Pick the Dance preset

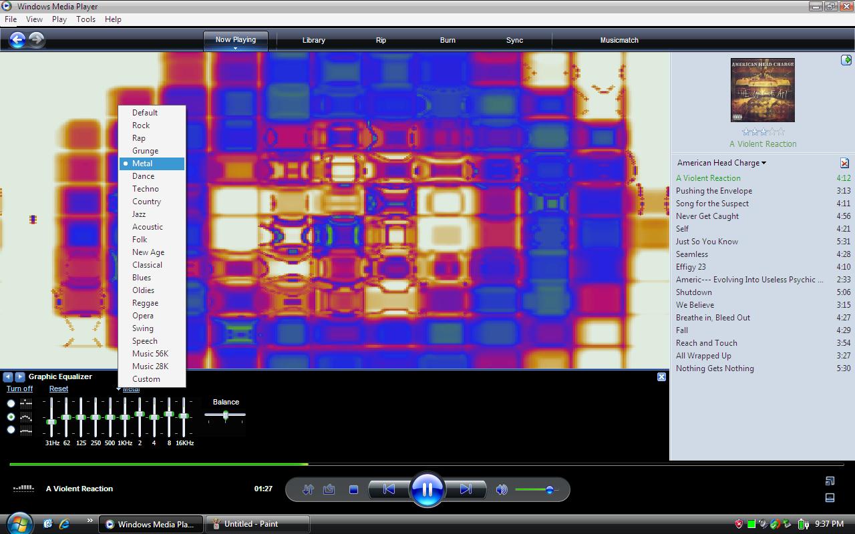click(152, 176)
